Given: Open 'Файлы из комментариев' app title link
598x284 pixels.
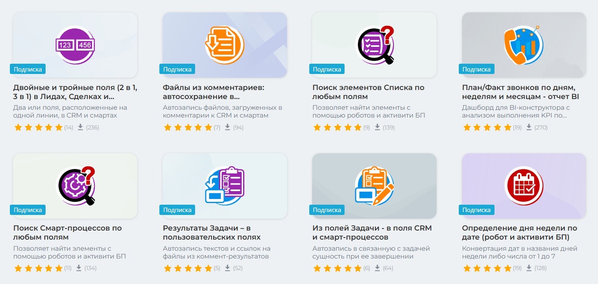Looking at the screenshot, I should coord(213,92).
